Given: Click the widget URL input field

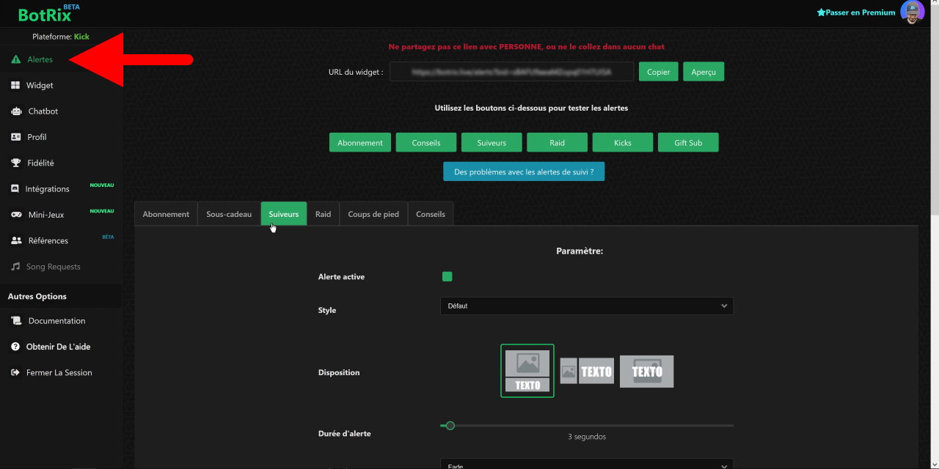Looking at the screenshot, I should point(511,71).
